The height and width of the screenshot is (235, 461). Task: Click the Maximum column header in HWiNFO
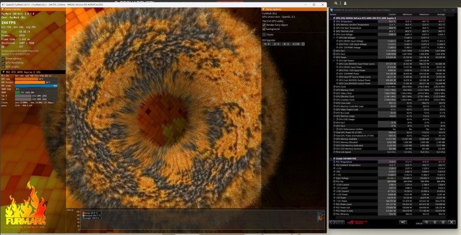point(425,14)
